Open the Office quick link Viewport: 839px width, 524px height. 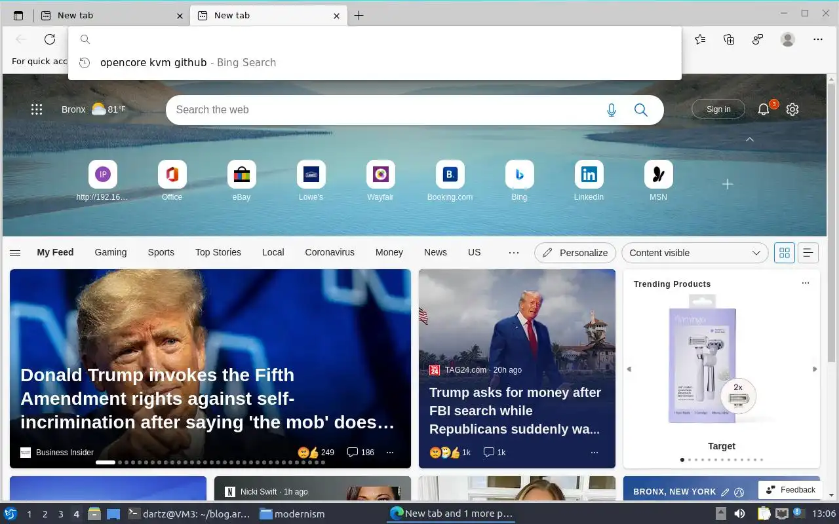(x=172, y=180)
